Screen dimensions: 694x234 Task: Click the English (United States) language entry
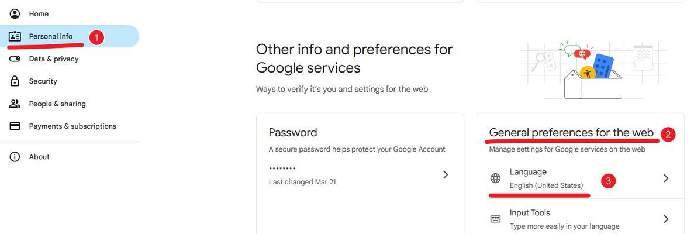[x=546, y=185]
